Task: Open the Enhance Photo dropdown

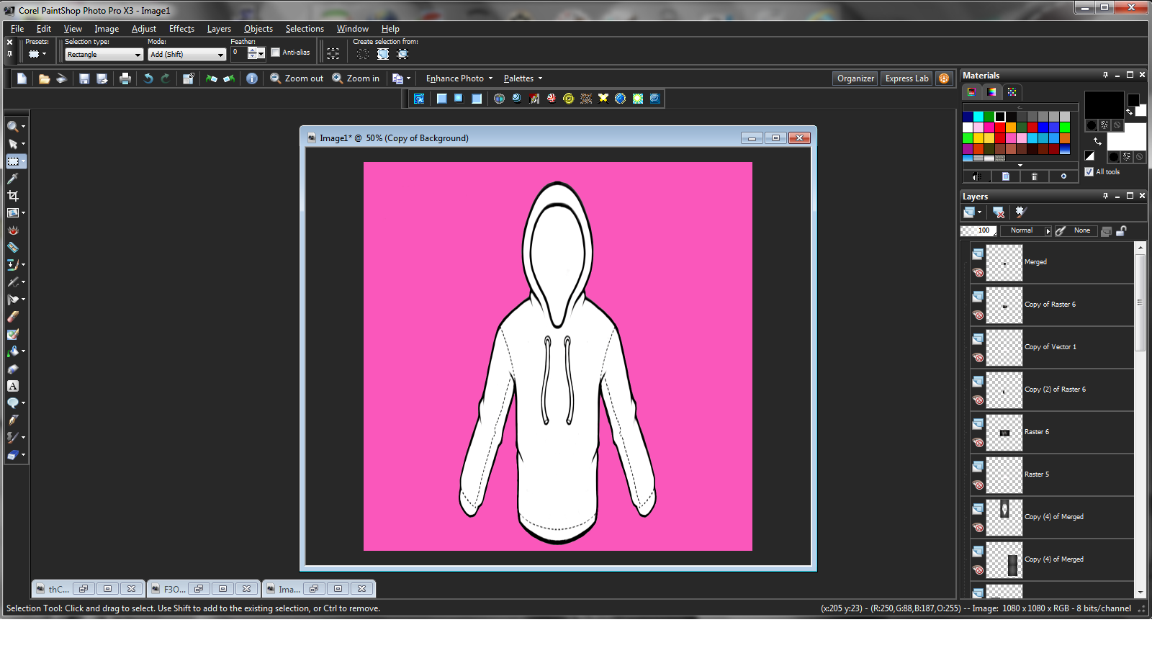Action: click(459, 78)
